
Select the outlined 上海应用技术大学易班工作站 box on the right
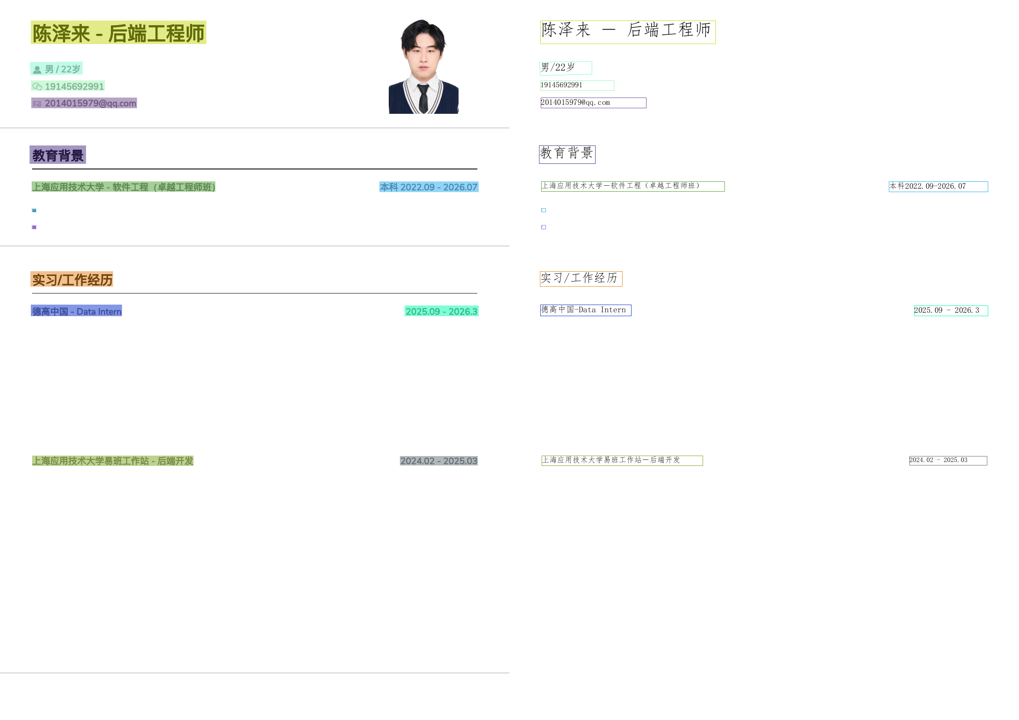[622, 461]
